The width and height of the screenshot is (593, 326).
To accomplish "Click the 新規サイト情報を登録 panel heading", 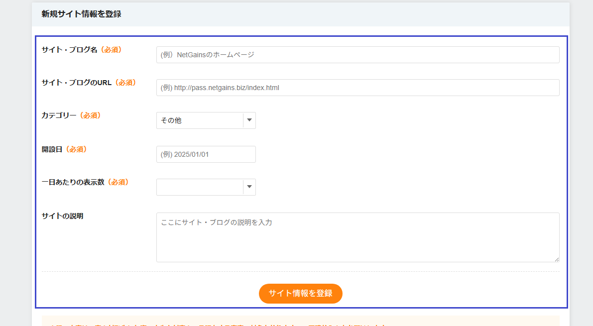I will (81, 14).
